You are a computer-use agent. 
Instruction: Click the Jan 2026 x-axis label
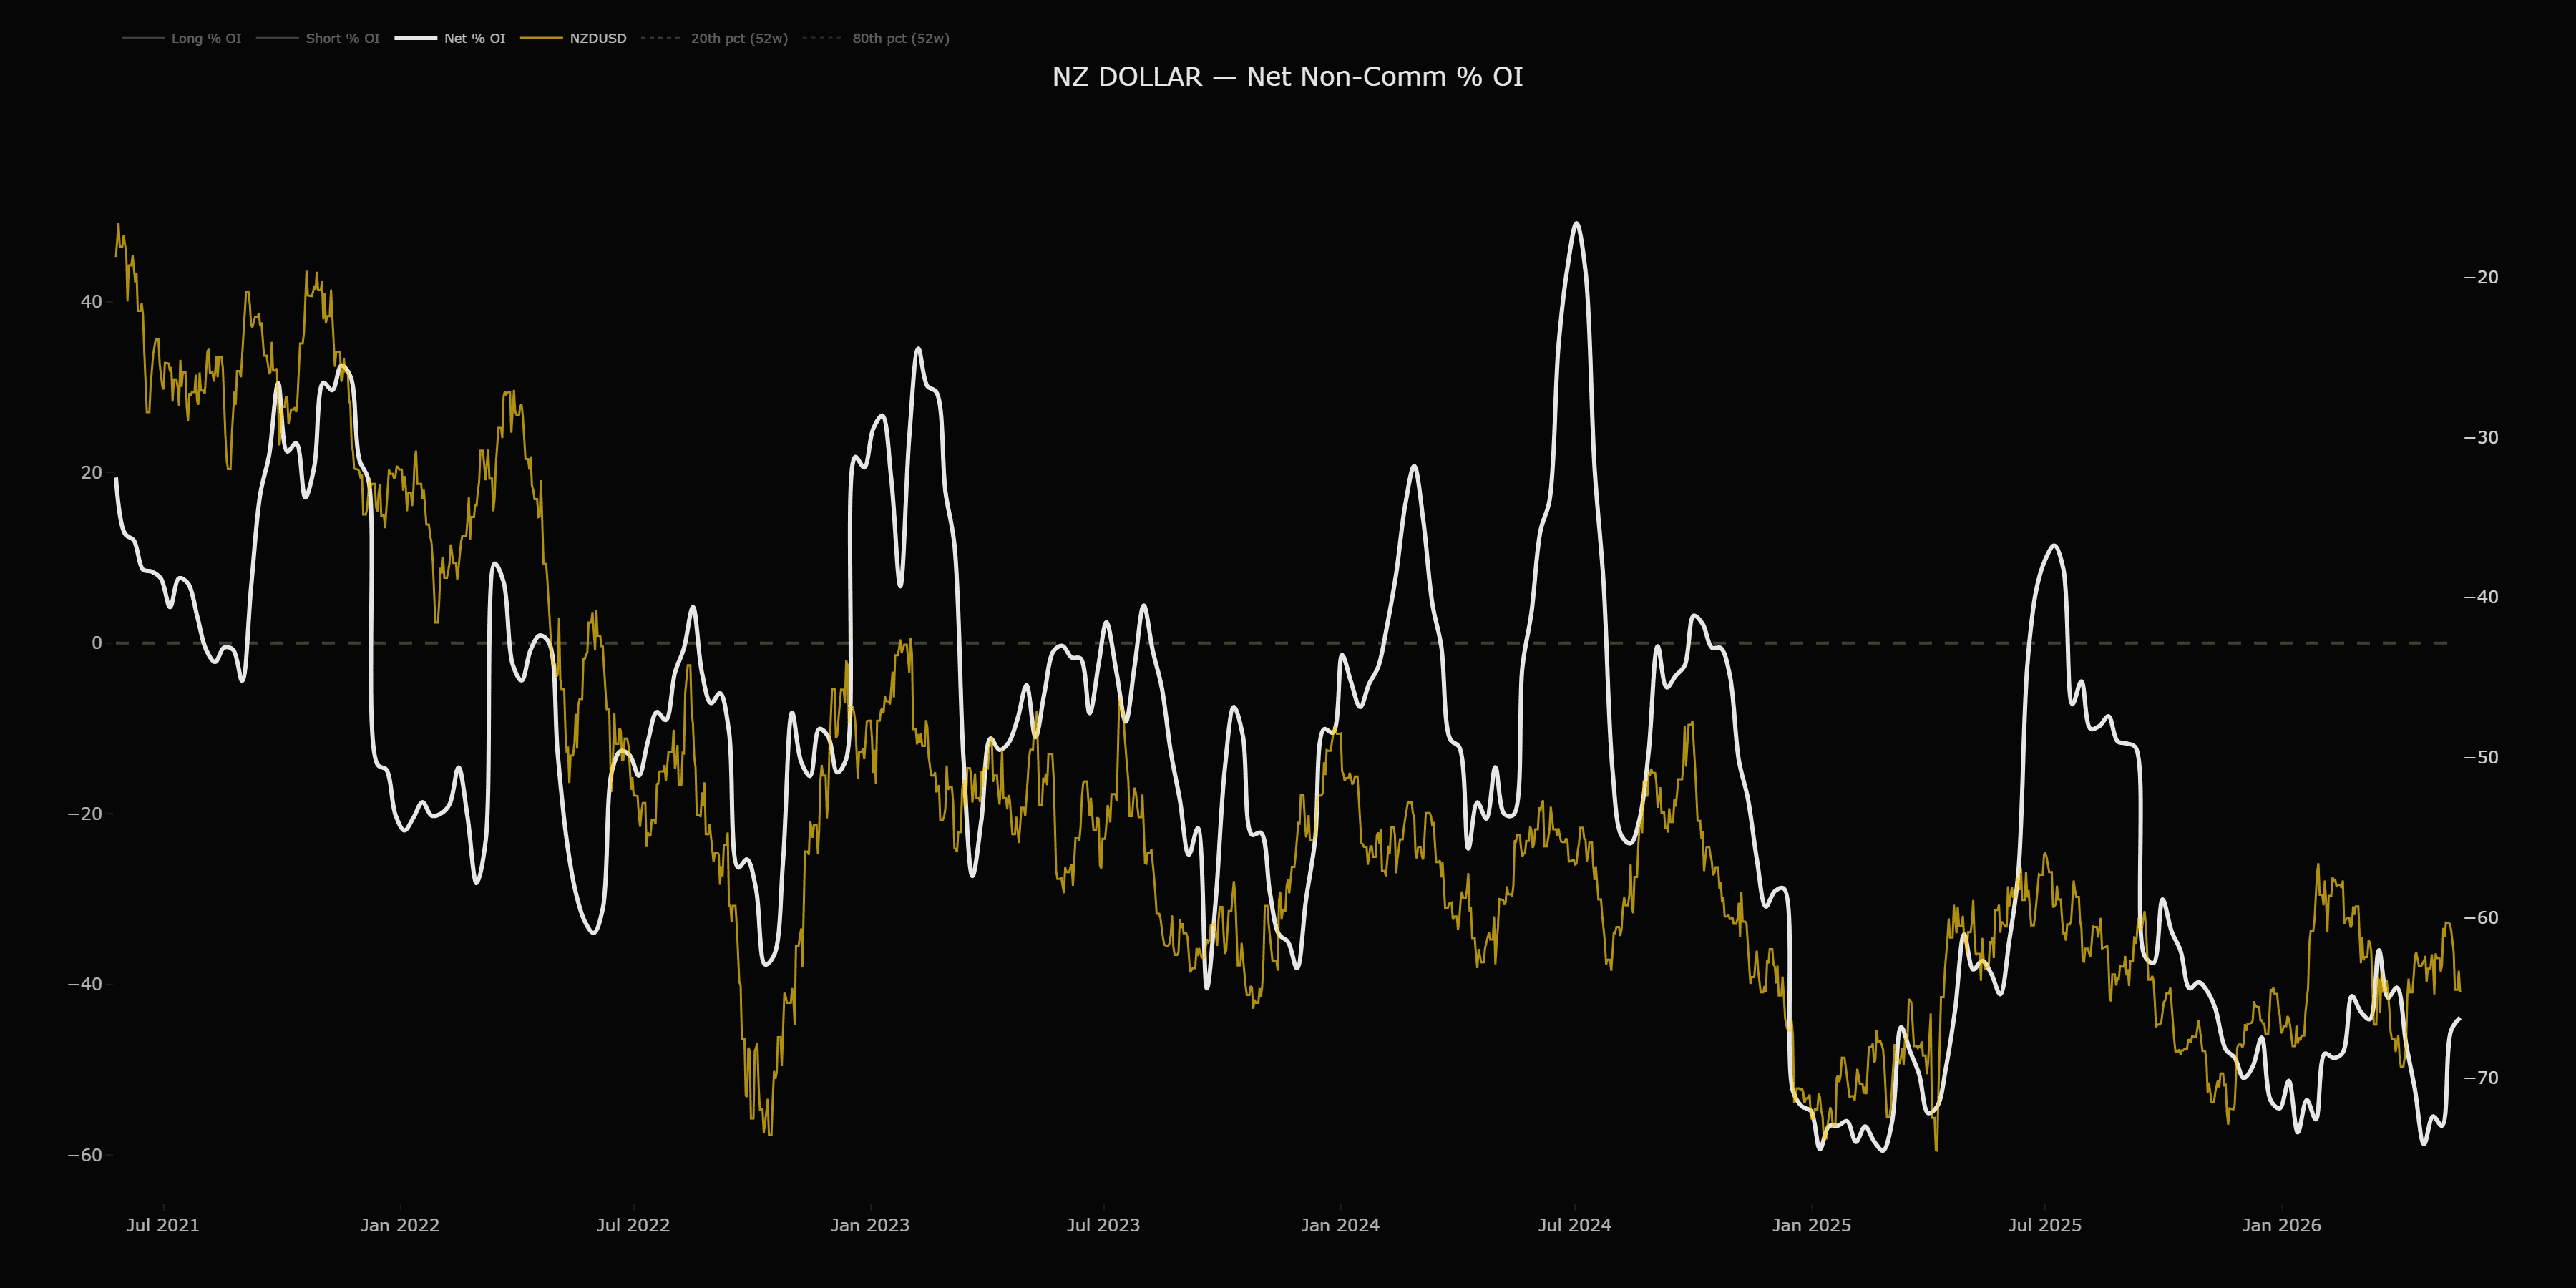pyautogui.click(x=2282, y=1225)
